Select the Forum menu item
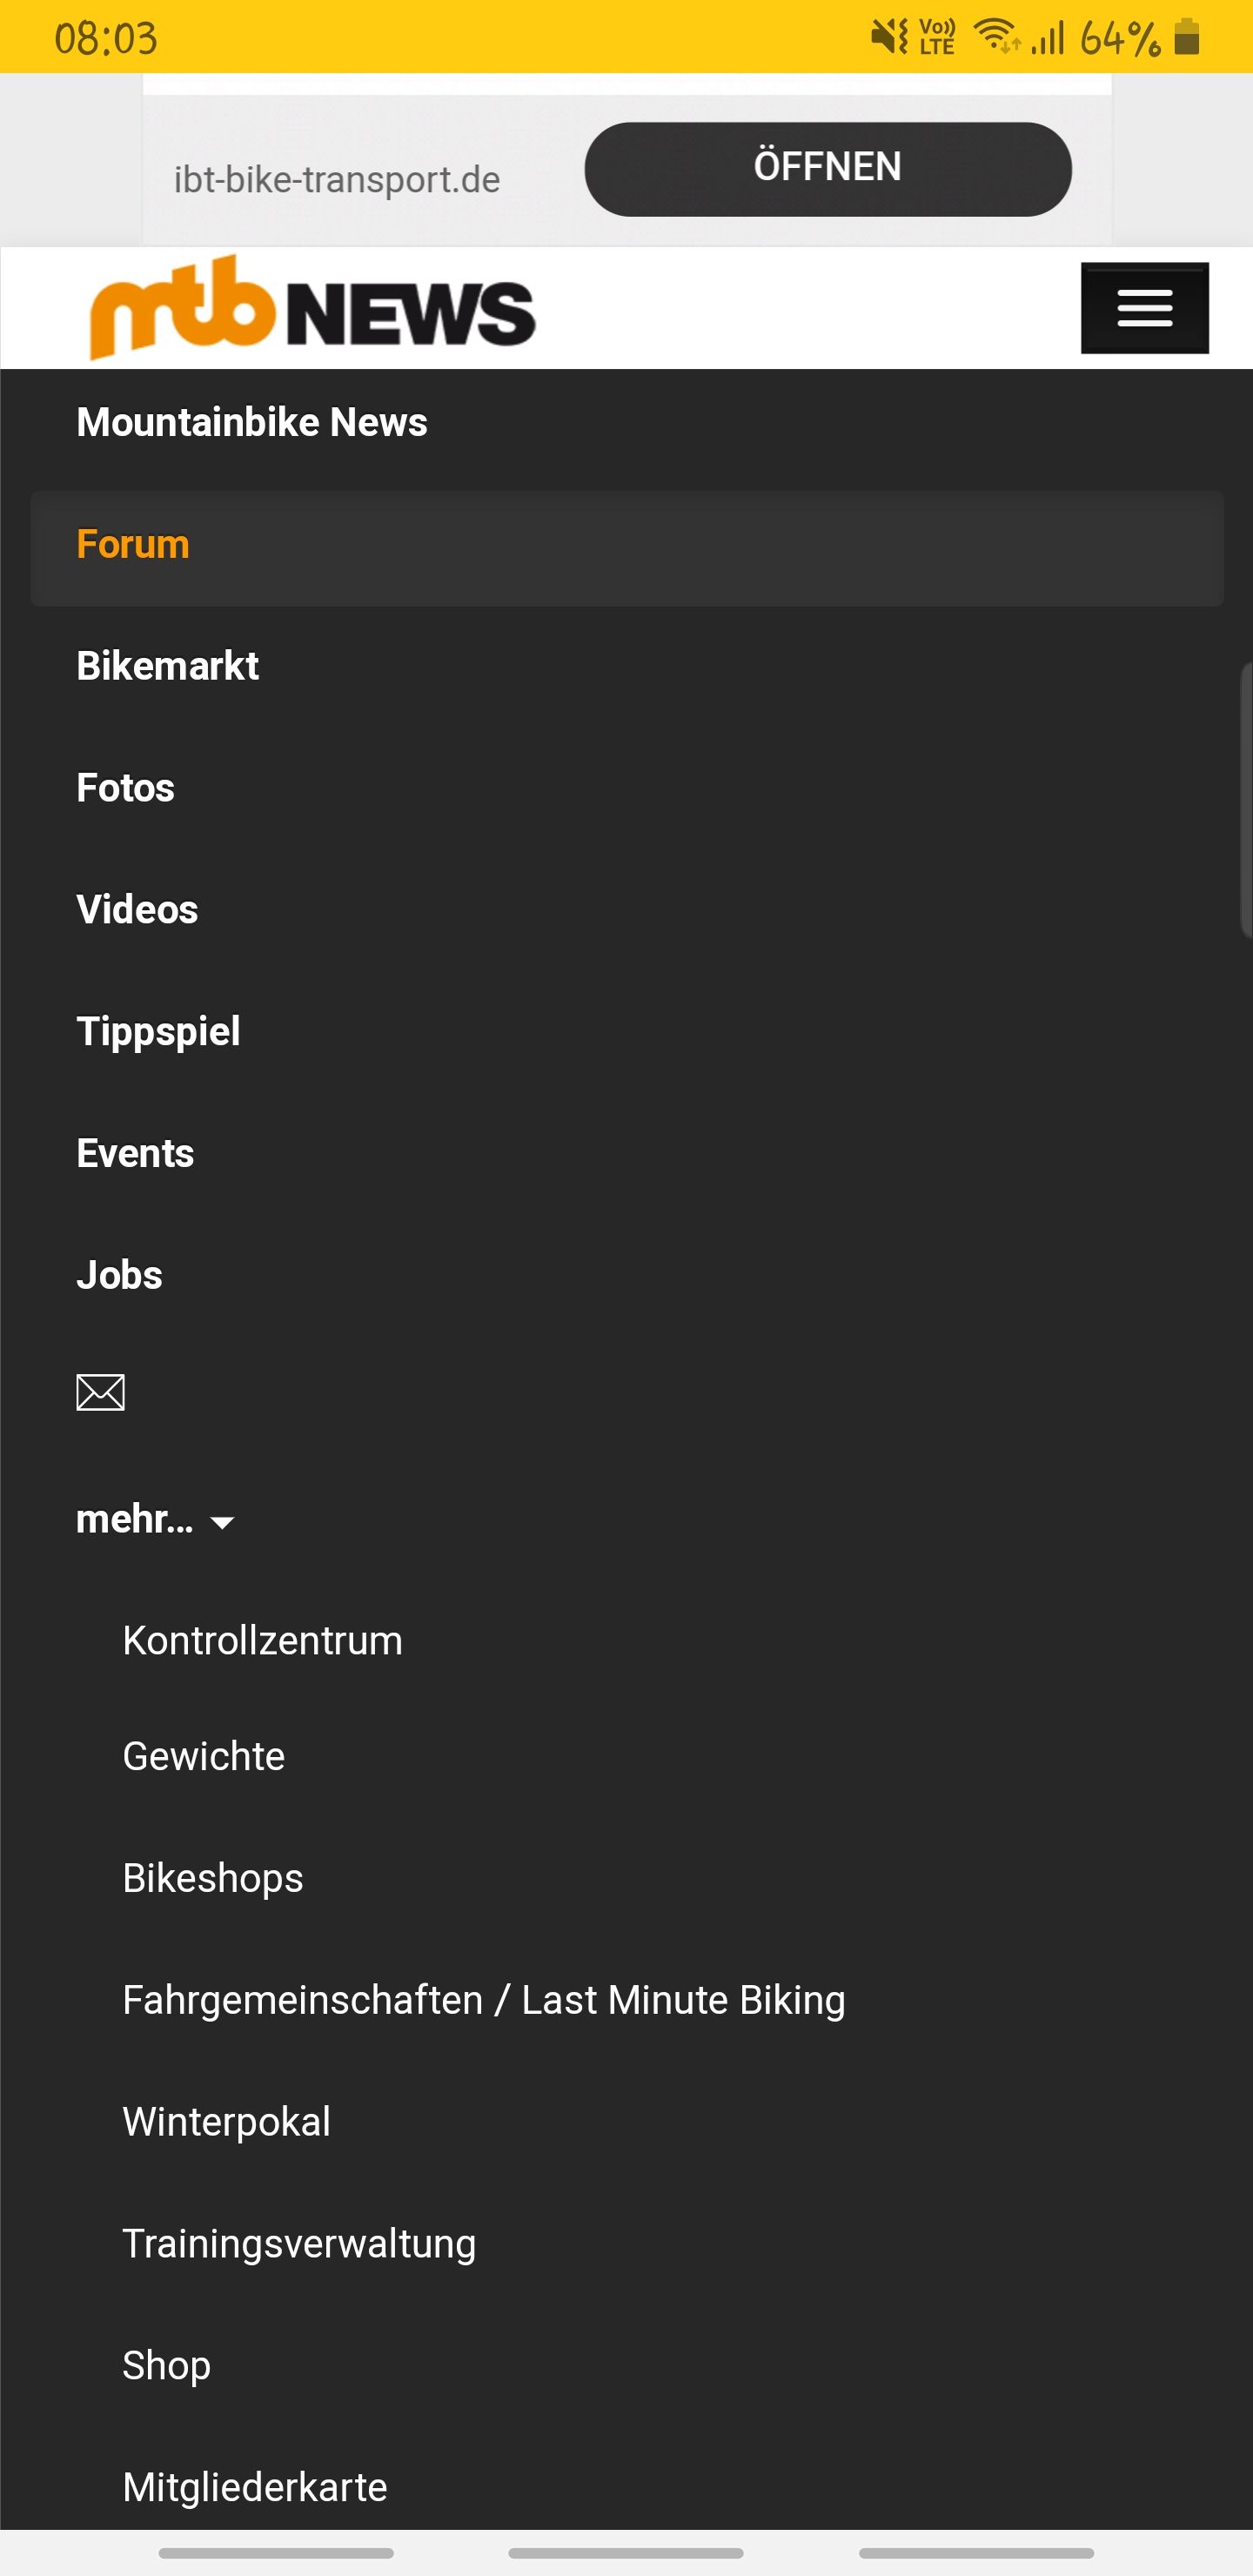 133,545
